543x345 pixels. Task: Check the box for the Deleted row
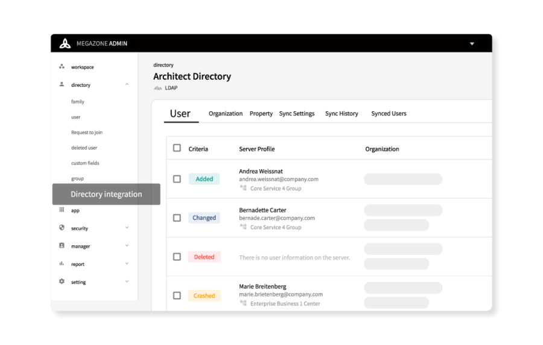[x=177, y=257]
